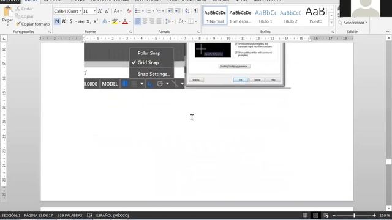Open the Seleccionar dropdown

(353, 23)
